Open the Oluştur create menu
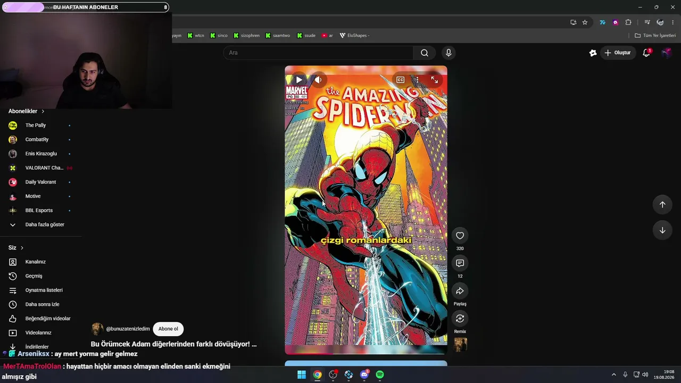Viewport: 681px width, 383px height. (618, 53)
